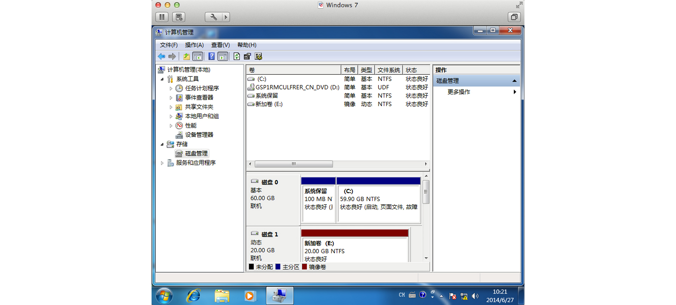Image resolution: width=676 pixels, height=305 pixels.
Task: Click the 卷 column header
Action: coord(293,70)
